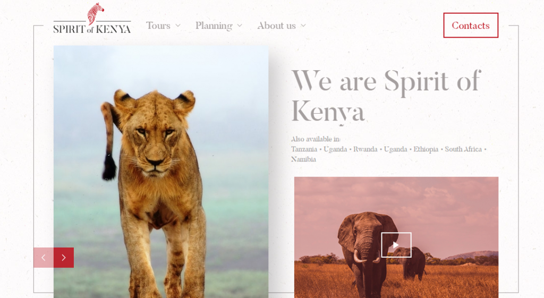Follow the Tanzania destination link
Viewport: 544px width, 298px height.
304,149
